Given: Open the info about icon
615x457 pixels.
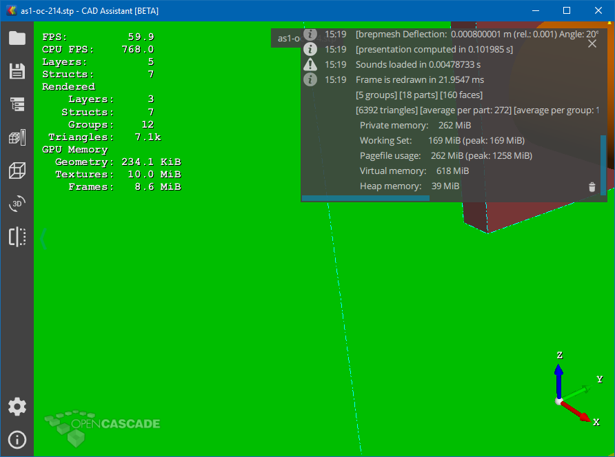Looking at the screenshot, I should coord(17,440).
